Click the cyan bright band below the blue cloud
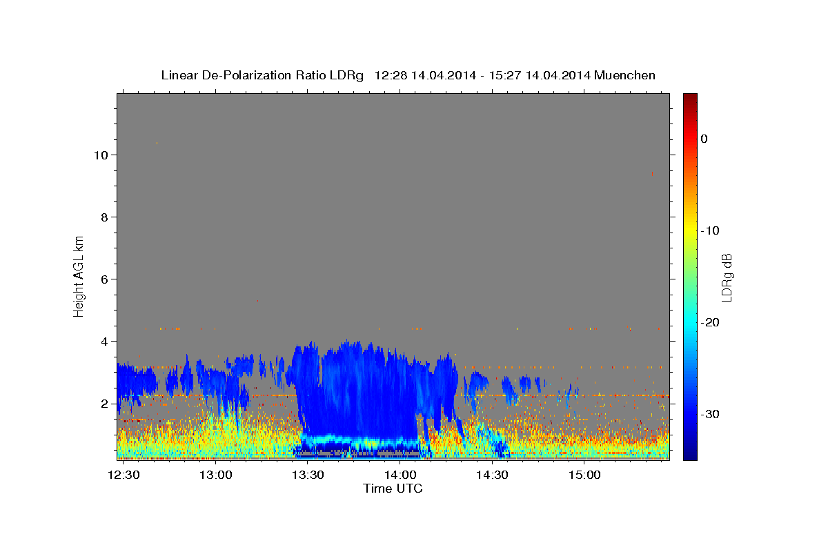The image size is (828, 552). point(359,440)
